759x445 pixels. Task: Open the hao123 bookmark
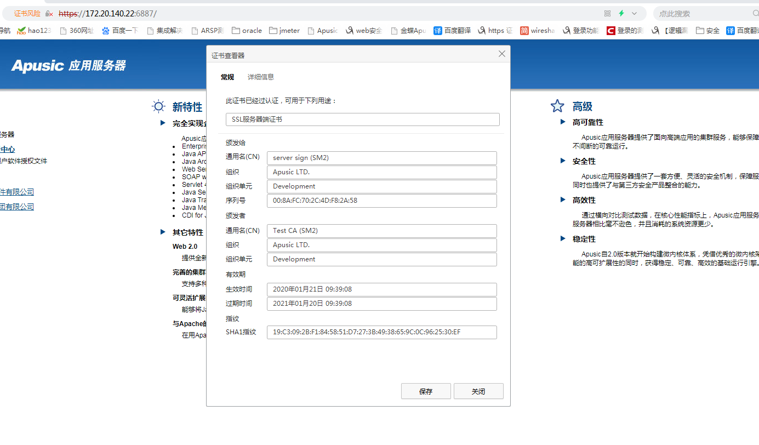point(34,31)
